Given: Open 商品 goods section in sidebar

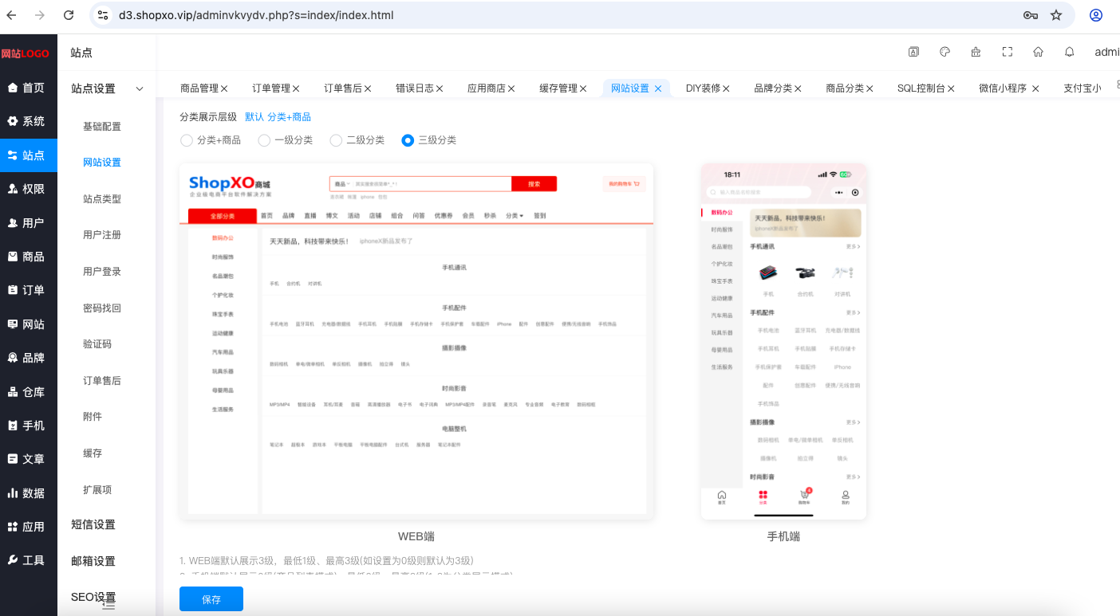Looking at the screenshot, I should point(28,257).
